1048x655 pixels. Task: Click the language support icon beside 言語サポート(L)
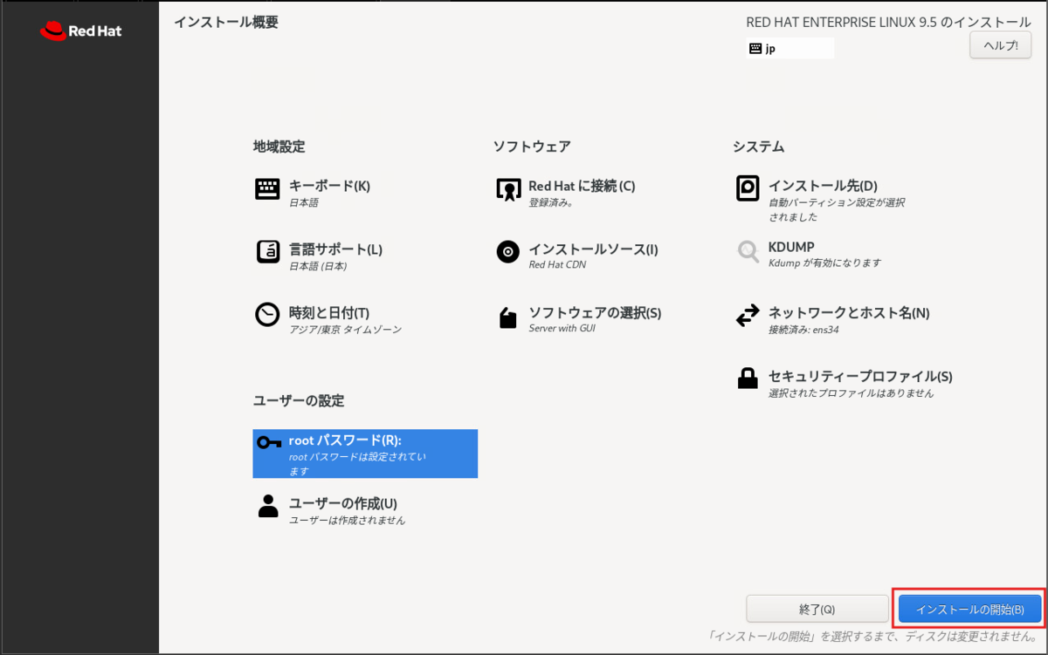click(x=268, y=252)
